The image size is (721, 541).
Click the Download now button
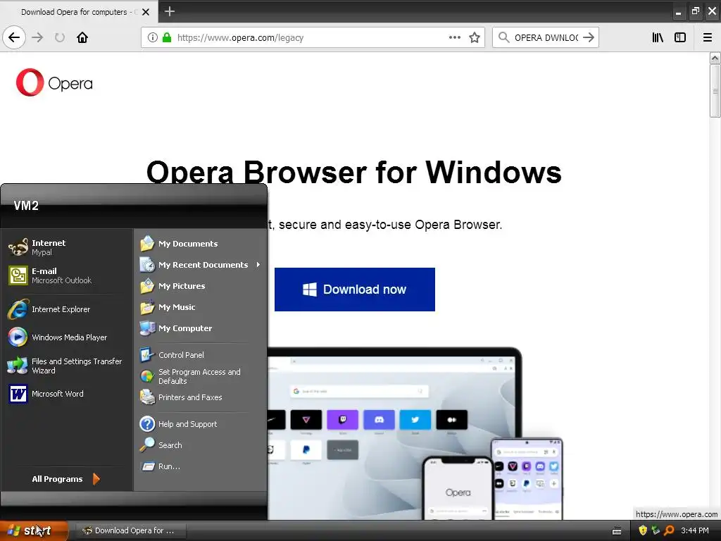tap(355, 290)
